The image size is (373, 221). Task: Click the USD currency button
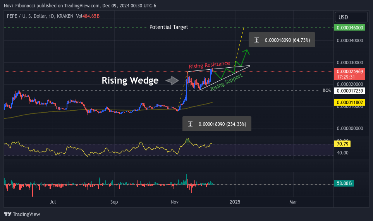[351, 17]
